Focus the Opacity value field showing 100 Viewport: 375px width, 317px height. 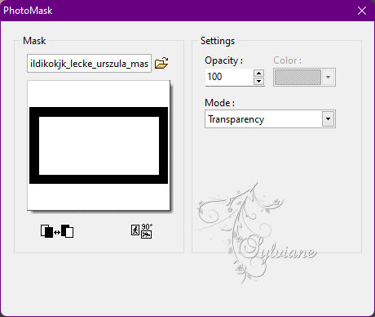point(230,77)
